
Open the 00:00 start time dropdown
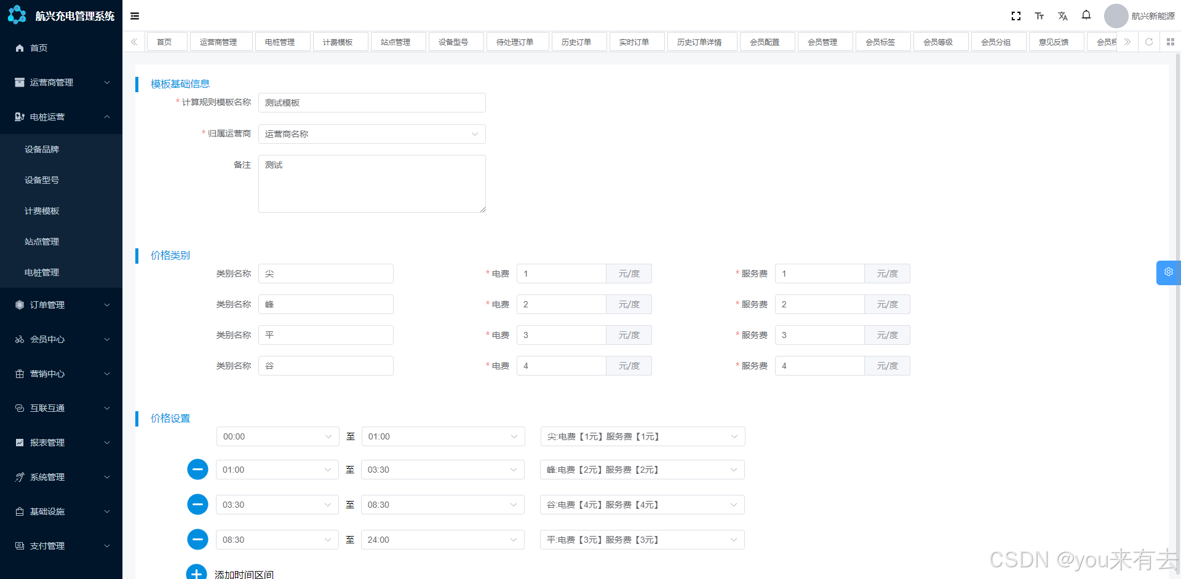click(x=277, y=436)
